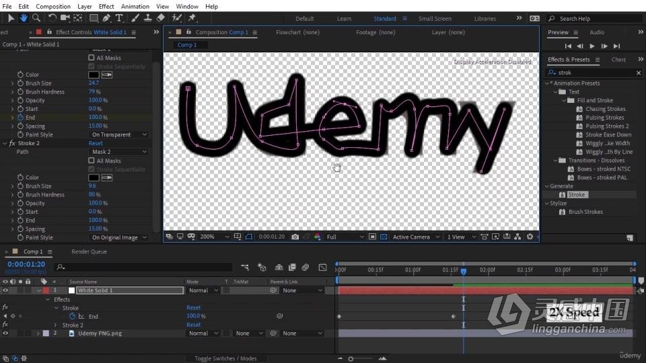
Task: Toggle All Masks checkbox under Stroke 2
Action: click(x=92, y=161)
